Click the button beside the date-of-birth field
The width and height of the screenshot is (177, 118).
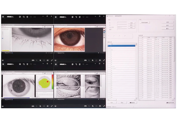tap(131, 27)
